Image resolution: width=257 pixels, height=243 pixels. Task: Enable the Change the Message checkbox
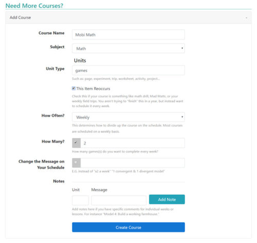tap(76, 163)
